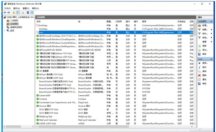Click 帮助 under noo actions

coord(204,84)
